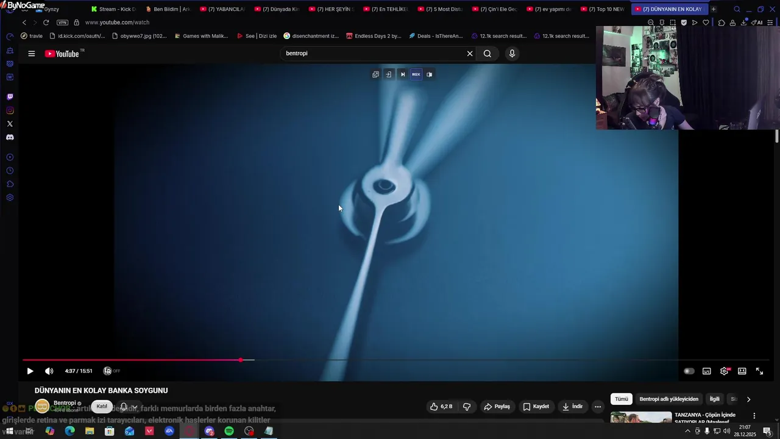
Task: Click the zoom-out magnifier in address bar
Action: (651, 23)
